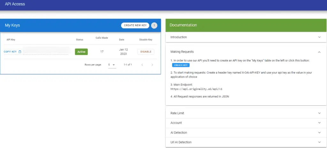Click the CREATE NEW KEY button
Viewport: 327px width, 148px height.
click(x=135, y=26)
